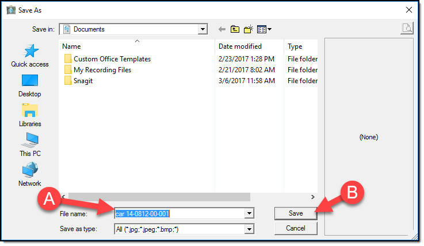The height and width of the screenshot is (246, 424).
Task: Open Libraries location
Action: 30,115
